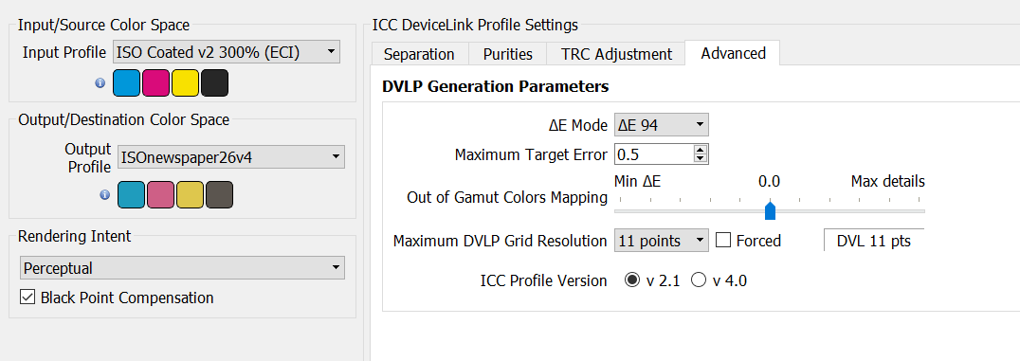Switch to the Separation tab
The height and width of the screenshot is (361, 1020).
419,54
